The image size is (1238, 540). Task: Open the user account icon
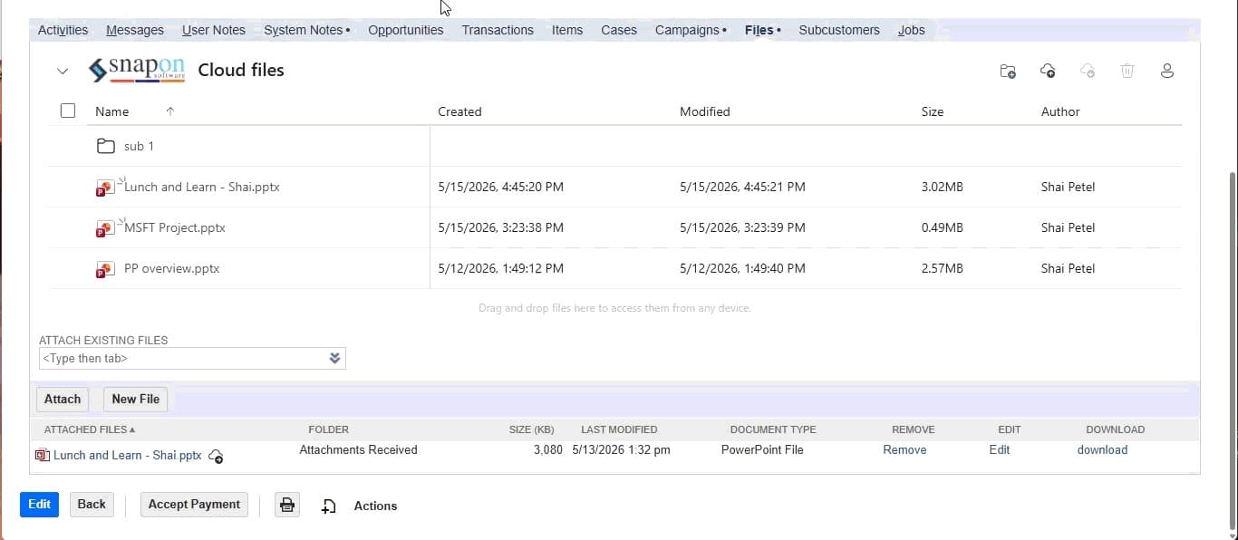click(x=1167, y=71)
